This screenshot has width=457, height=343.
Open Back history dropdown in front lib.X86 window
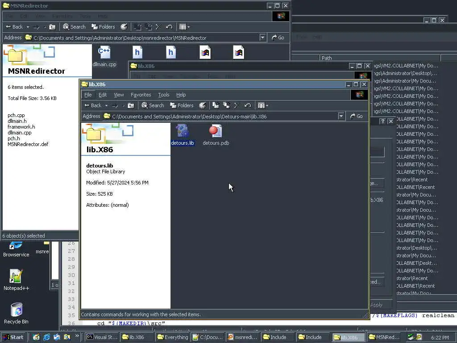[x=106, y=105]
